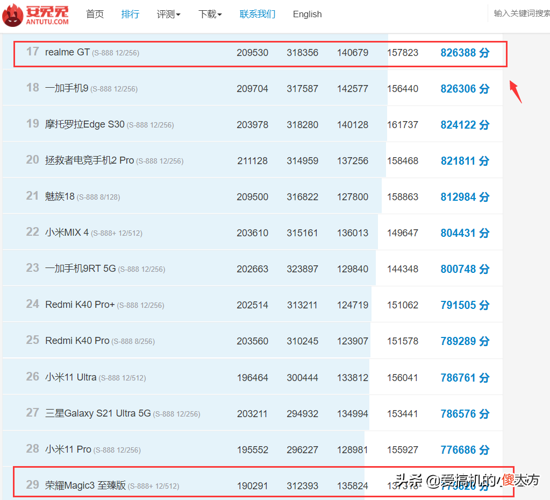Click the 161737 score value
The width and height of the screenshot is (550, 500).
pos(403,125)
